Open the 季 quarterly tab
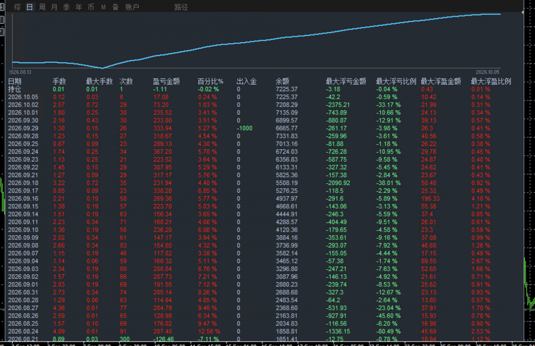 (x=66, y=7)
